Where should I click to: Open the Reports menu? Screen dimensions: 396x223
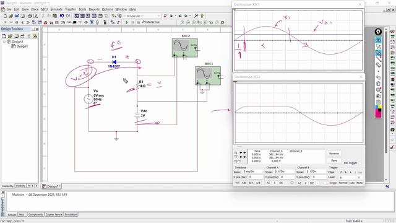(94, 9)
